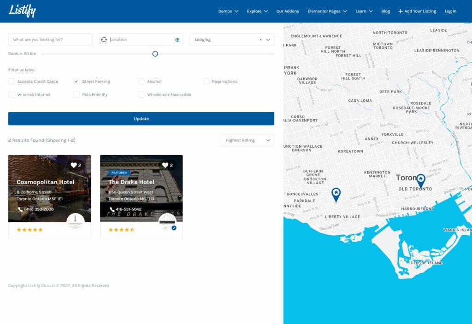Click the Radius: 50 km label
The image size is (472, 324).
tap(22, 54)
